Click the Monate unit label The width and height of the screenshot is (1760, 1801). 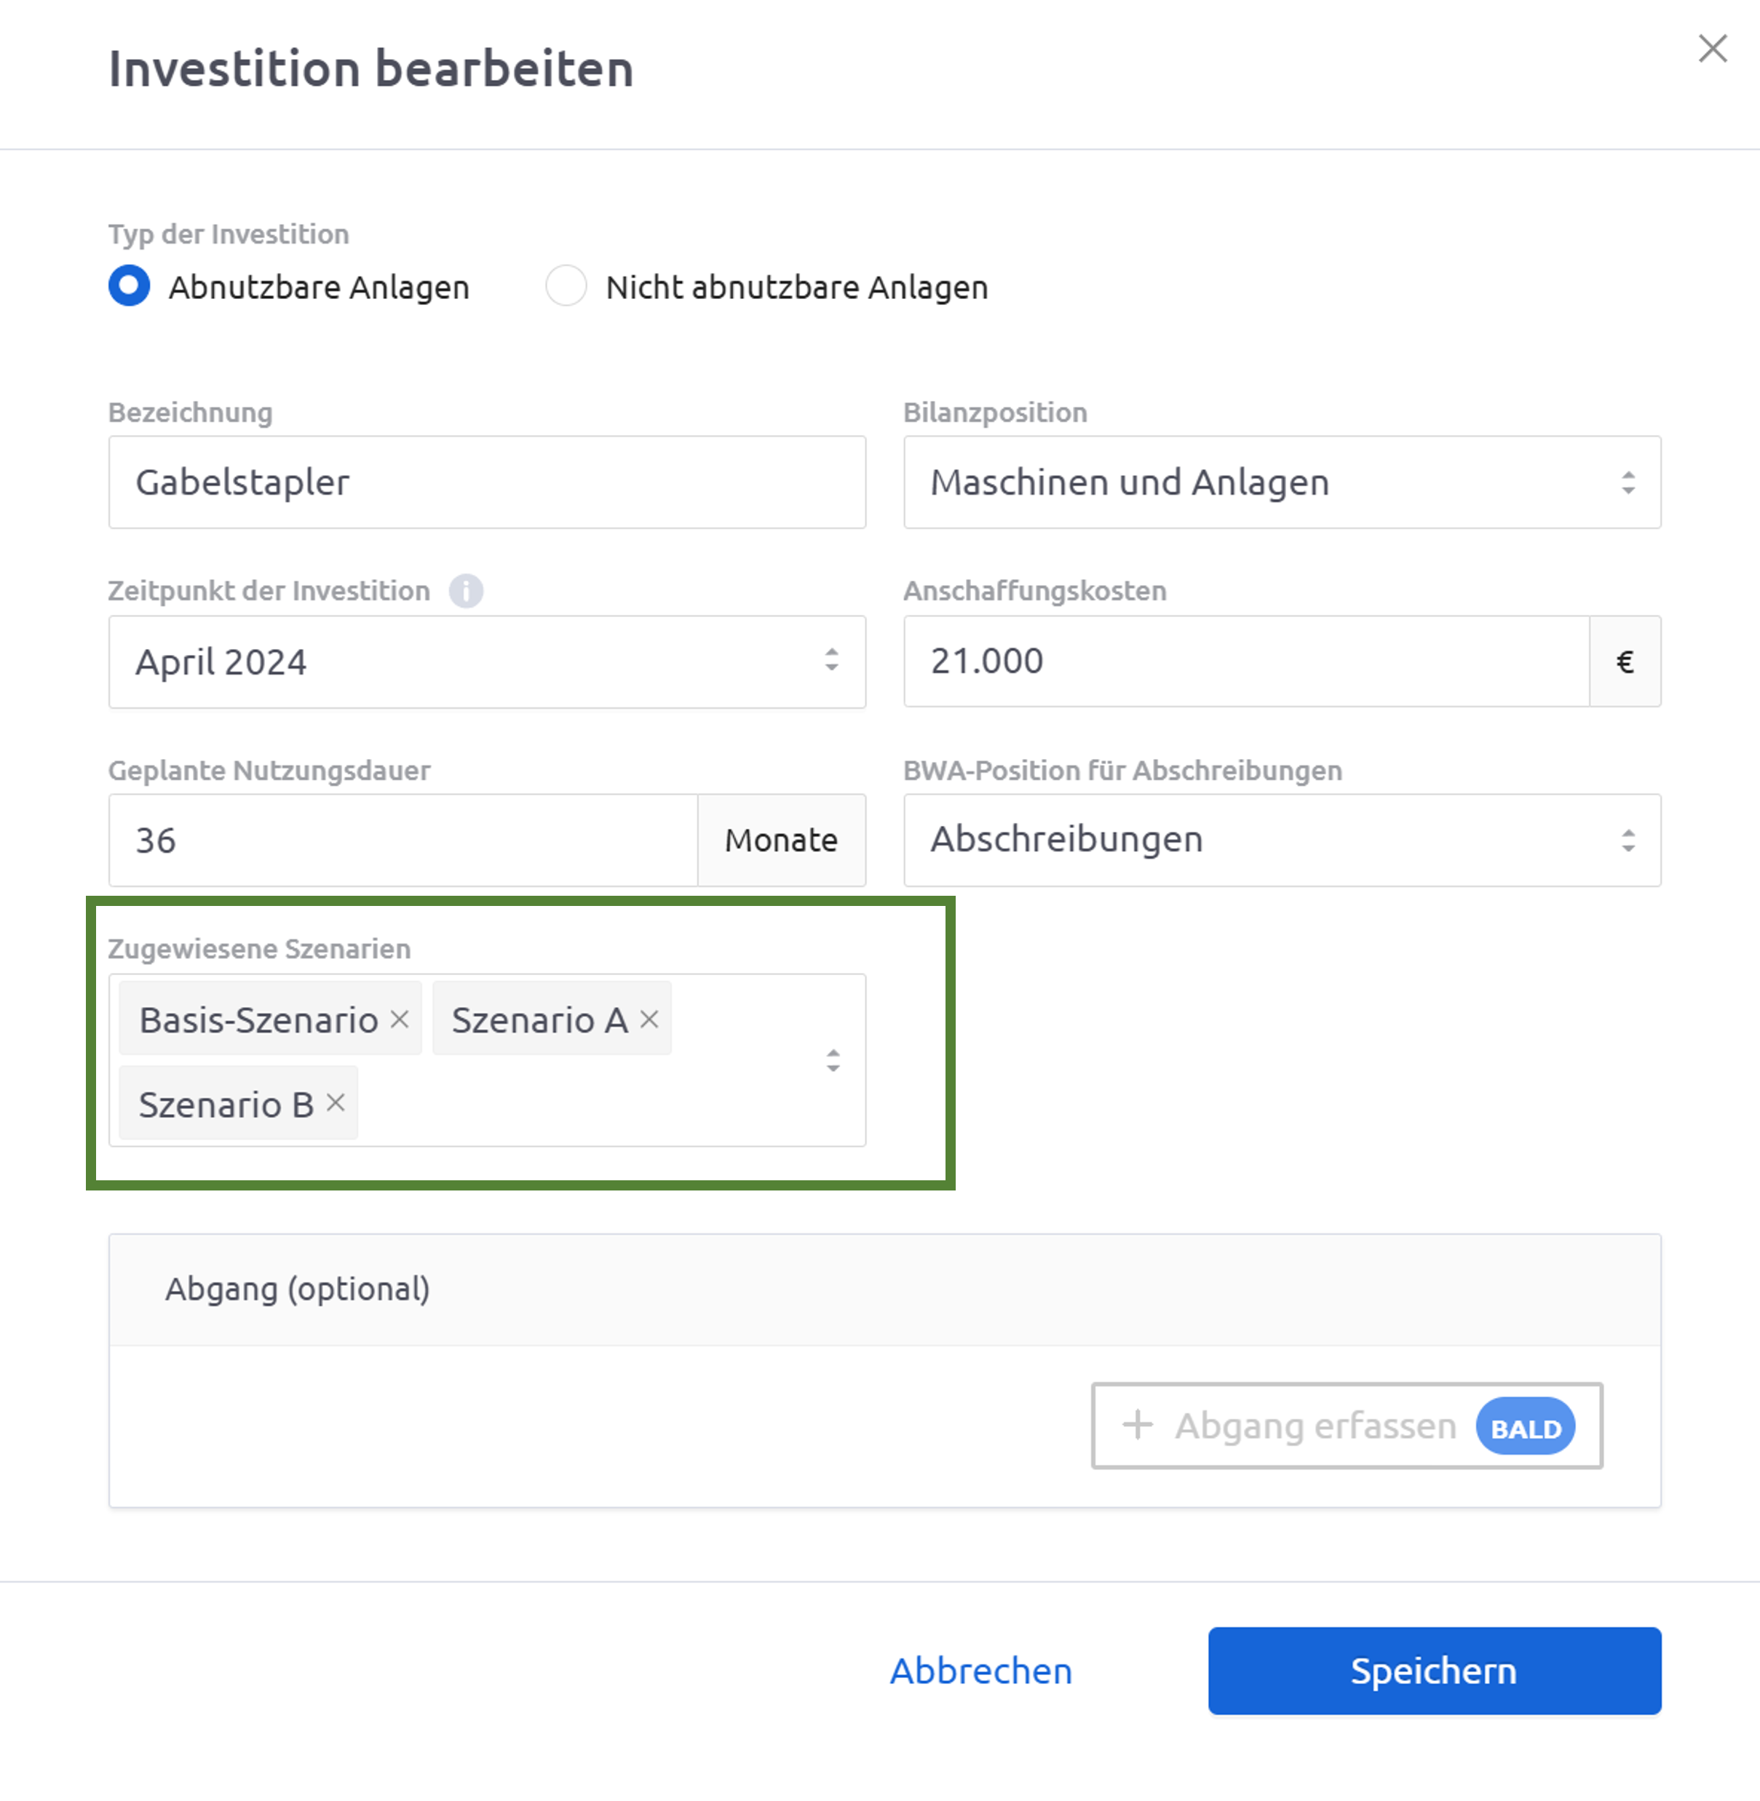tap(781, 840)
